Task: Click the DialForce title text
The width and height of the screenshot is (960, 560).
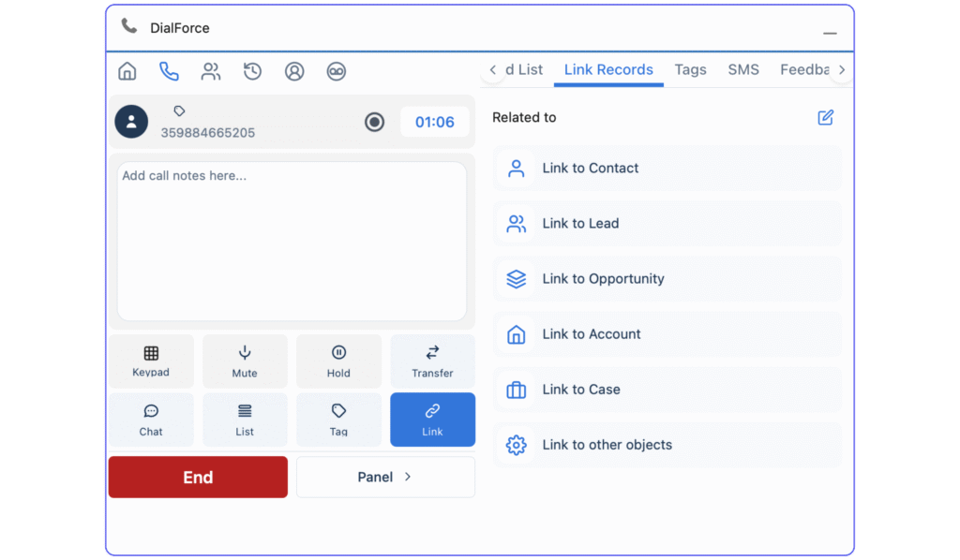Action: coord(180,28)
